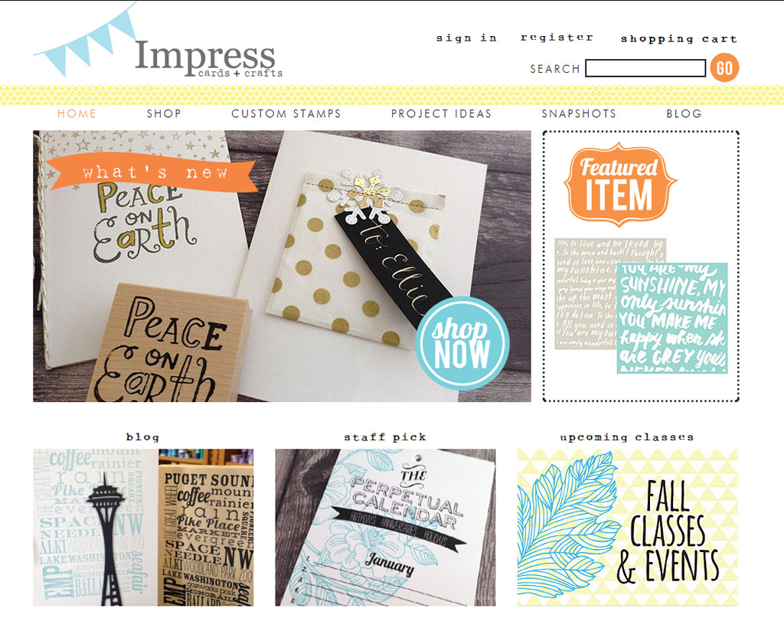The width and height of the screenshot is (784, 618).
Task: Click the teal sunshine featured stamp image
Action: (x=672, y=318)
